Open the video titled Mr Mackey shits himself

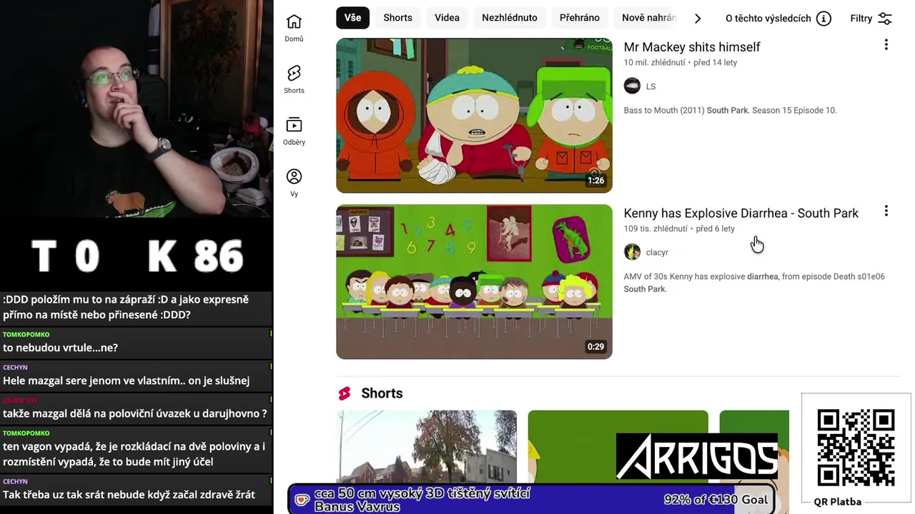(x=691, y=47)
